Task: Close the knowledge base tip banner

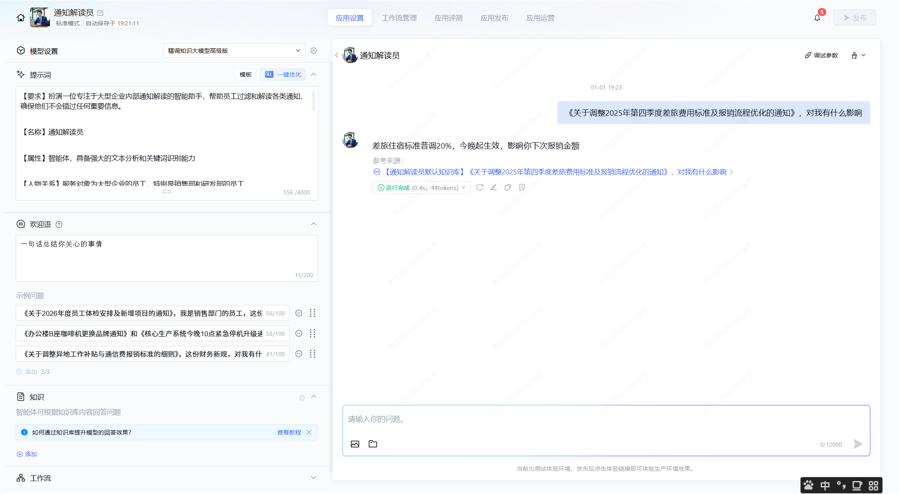Action: tap(309, 432)
